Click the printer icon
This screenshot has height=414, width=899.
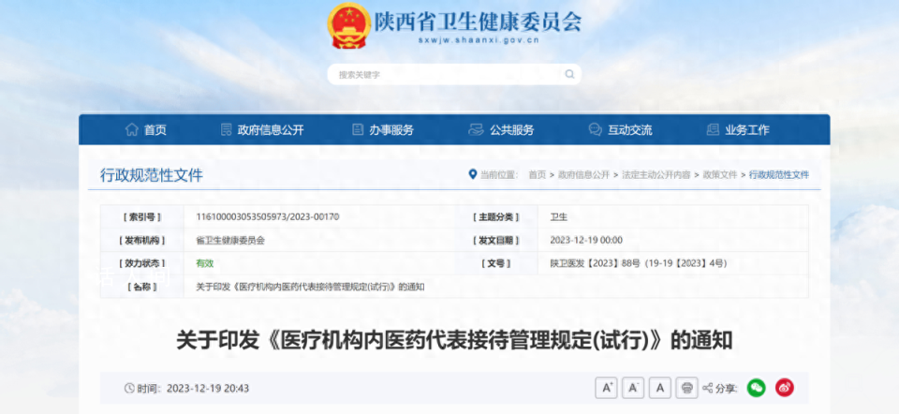[x=686, y=388]
